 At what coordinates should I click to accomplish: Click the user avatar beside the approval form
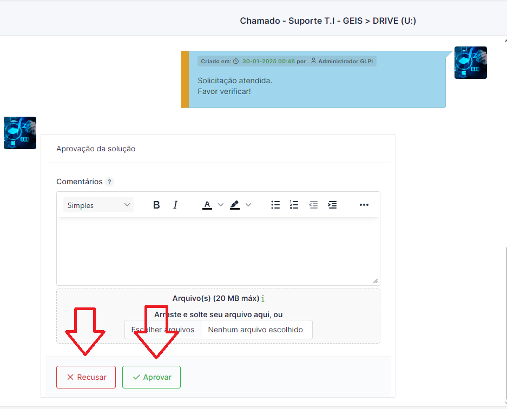pos(20,133)
